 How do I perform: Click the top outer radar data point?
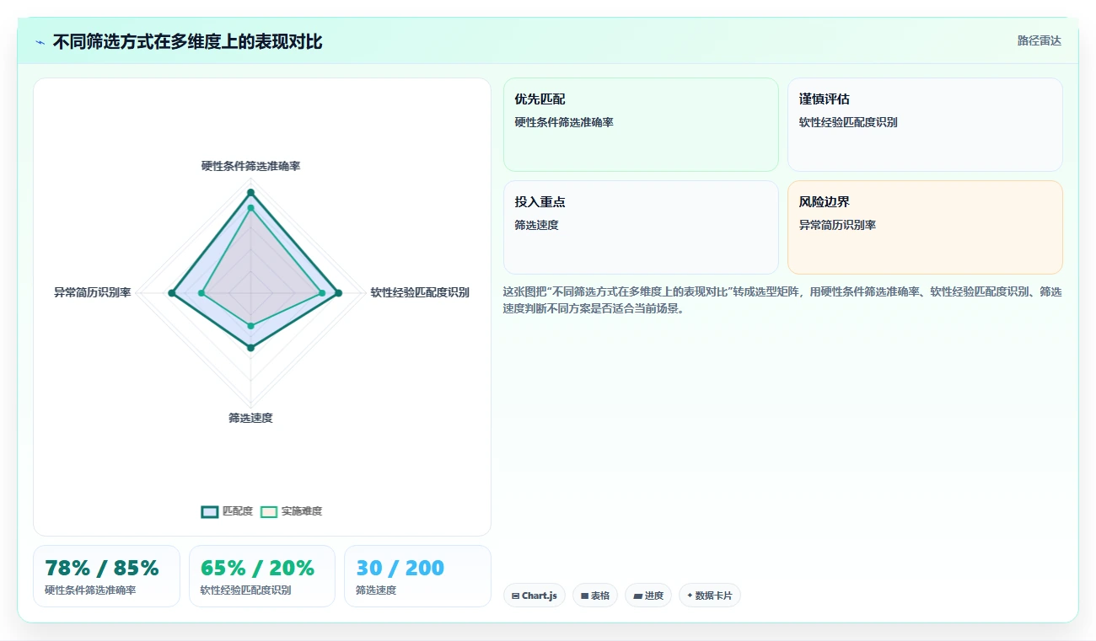point(250,193)
